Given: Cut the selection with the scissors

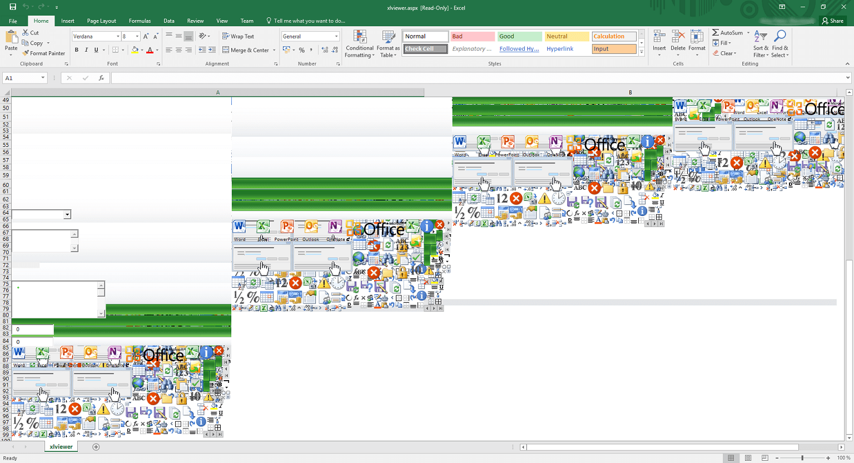Looking at the screenshot, I should tap(31, 33).
